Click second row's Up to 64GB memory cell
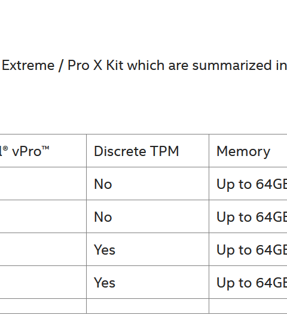 (248, 216)
